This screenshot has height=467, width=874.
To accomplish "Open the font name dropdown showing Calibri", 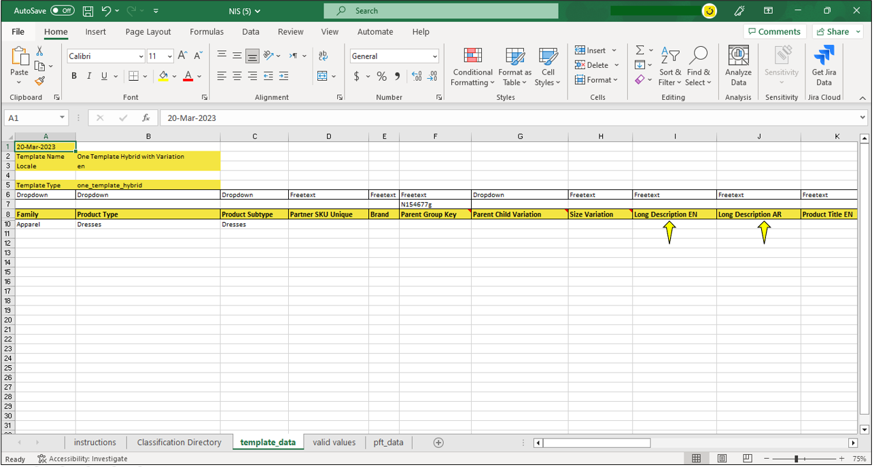I will pyautogui.click(x=141, y=56).
